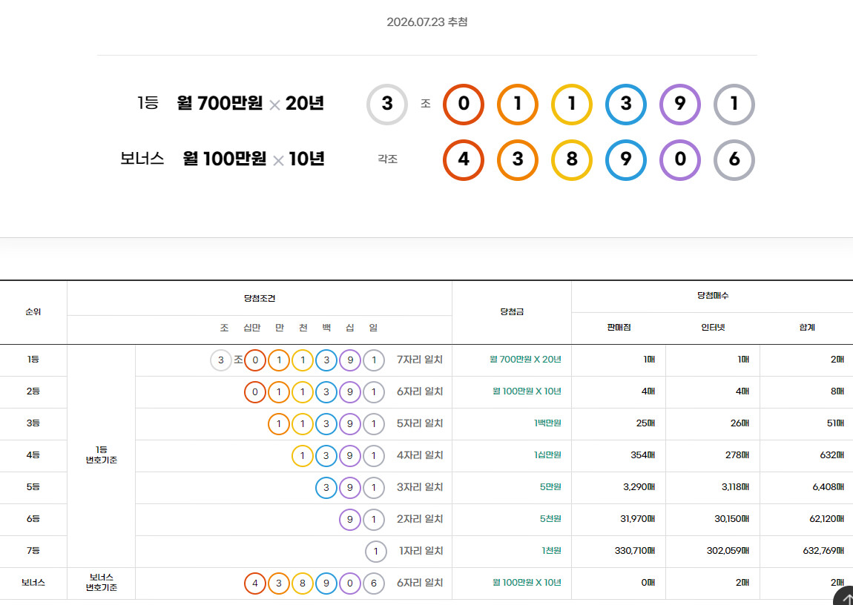Click the 1백만원 prize amount for 3등
Image resolution: width=853 pixels, height=605 pixels.
[547, 423]
